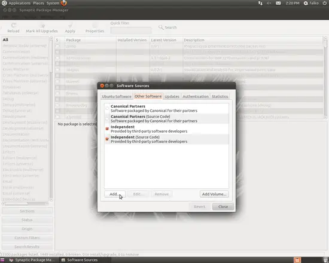Click the orange workspace switcher icon
The image size is (329, 263).
point(297,260)
